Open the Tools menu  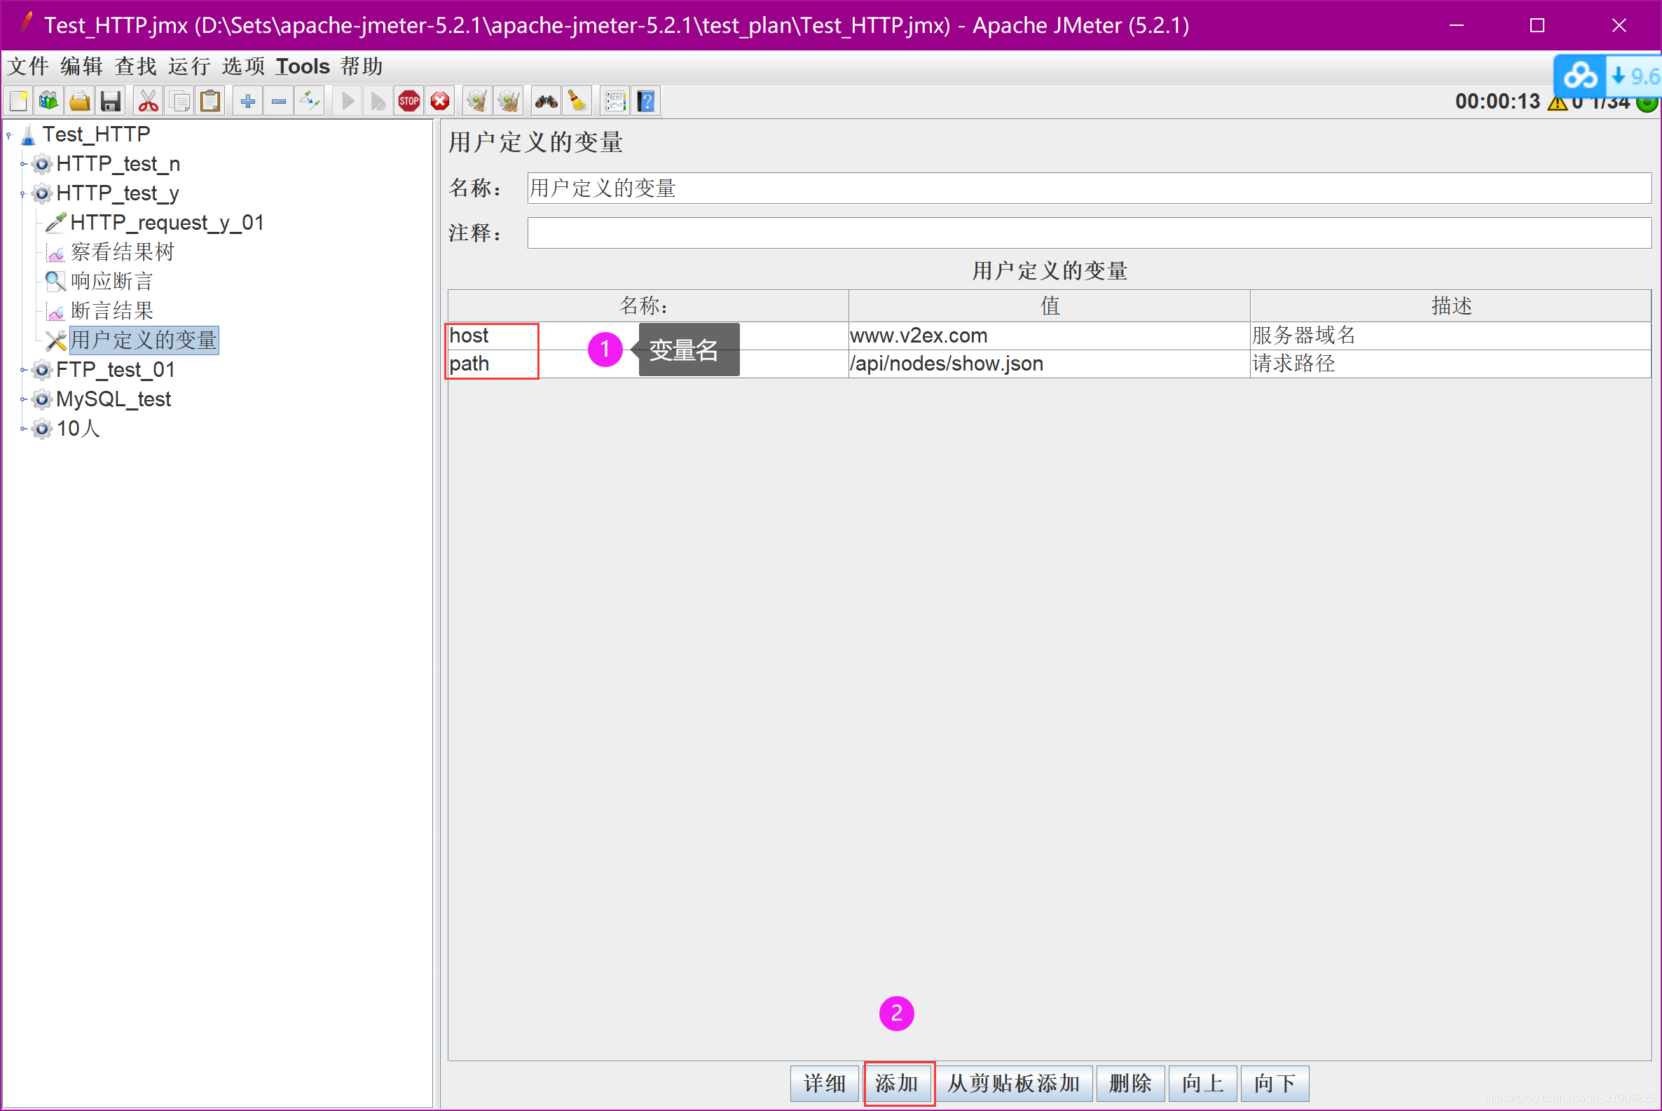pos(303,67)
